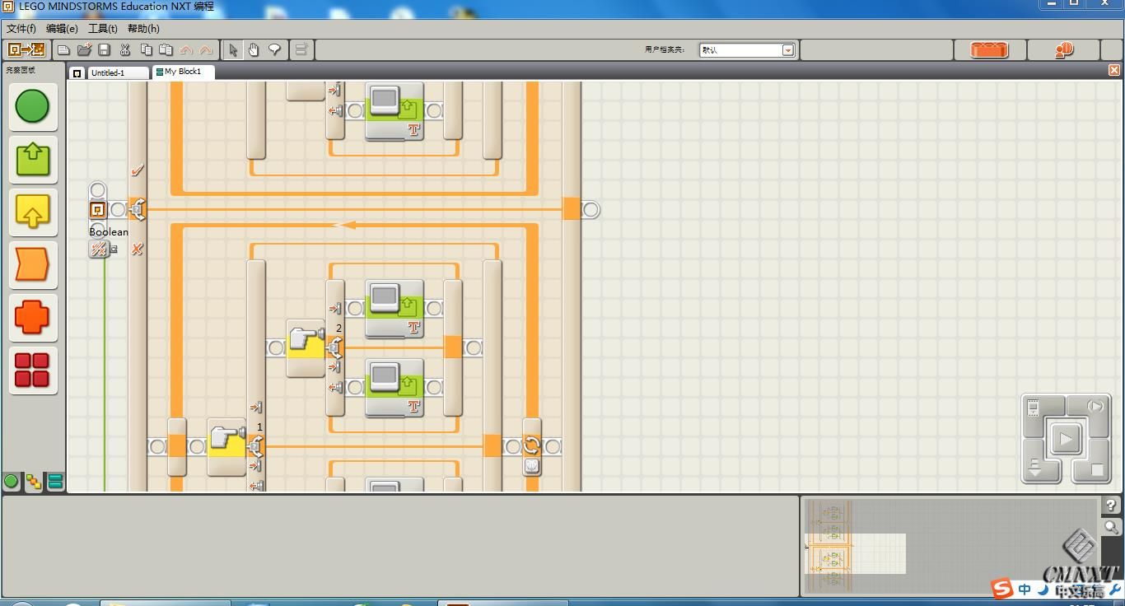1125x606 pixels.
Task: Click the Create My Block toolbar button
Action: point(26,49)
